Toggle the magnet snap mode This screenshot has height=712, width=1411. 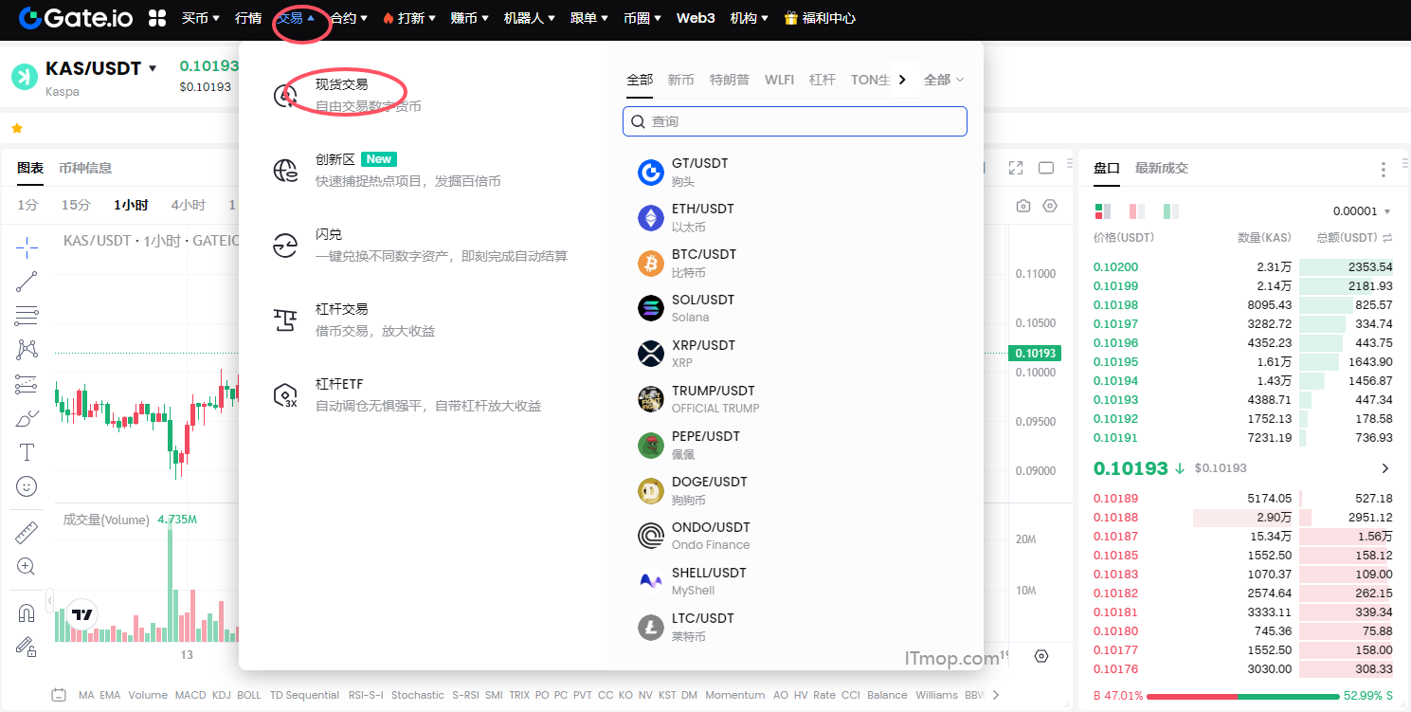pos(27,613)
